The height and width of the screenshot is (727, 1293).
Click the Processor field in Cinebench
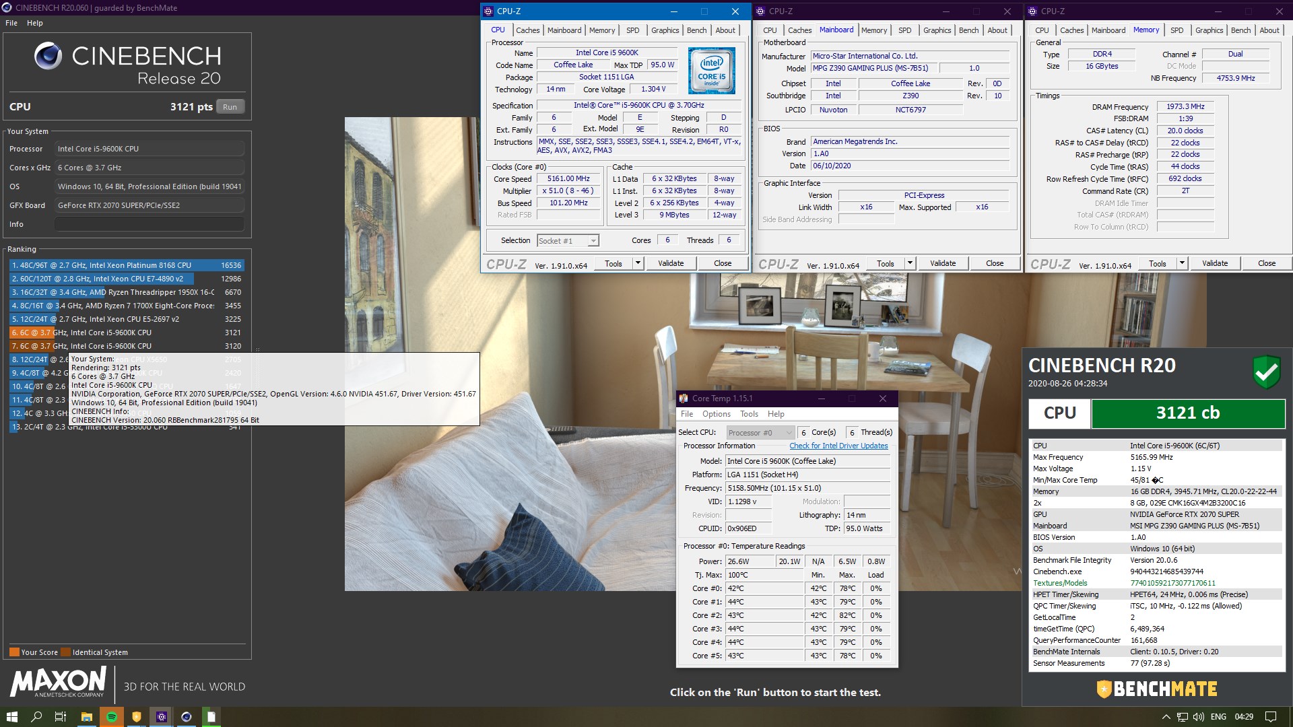pyautogui.click(x=150, y=149)
